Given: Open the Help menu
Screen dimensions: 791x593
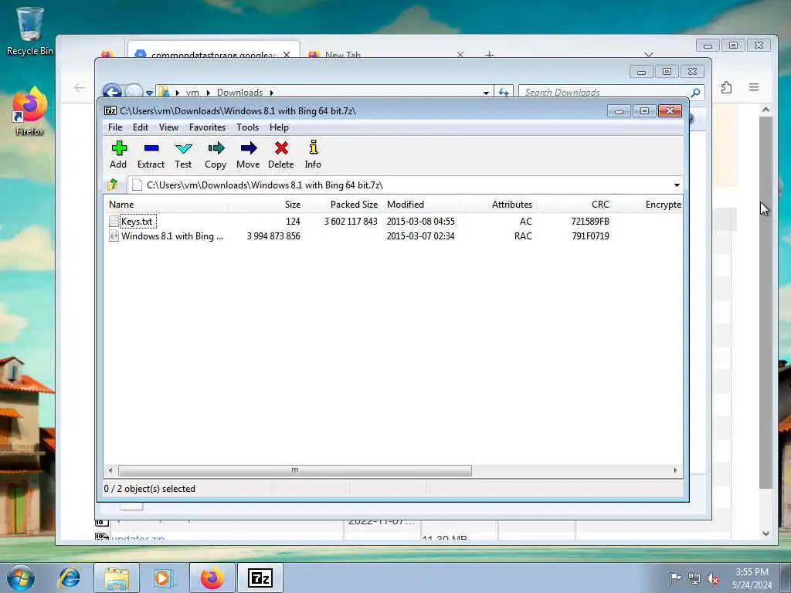Looking at the screenshot, I should coord(279,127).
